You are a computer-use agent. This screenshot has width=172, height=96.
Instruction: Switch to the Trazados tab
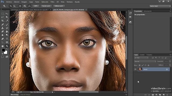click(149, 55)
